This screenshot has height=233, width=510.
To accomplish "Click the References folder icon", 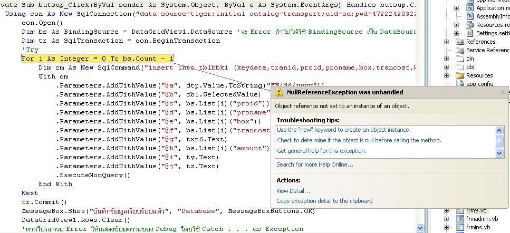I will point(459,42).
